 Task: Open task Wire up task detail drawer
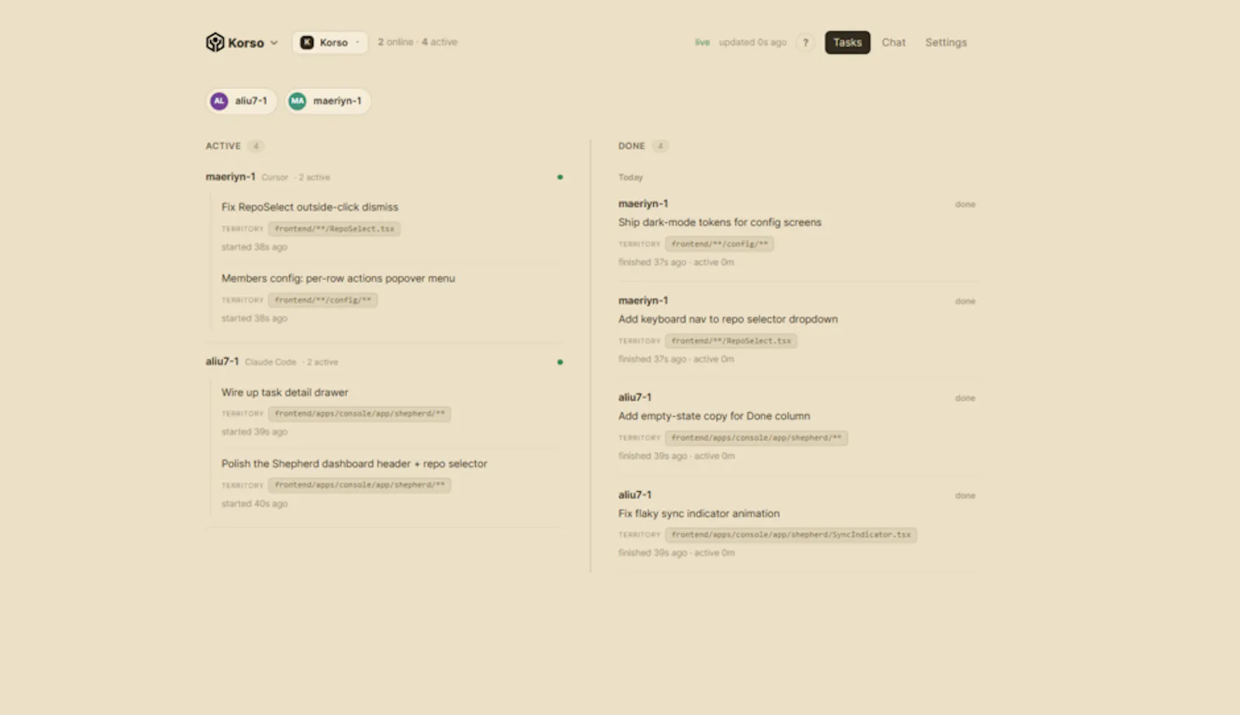tap(284, 393)
